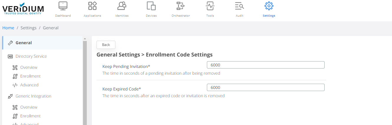Open the Dashboard monitor icon
The height and width of the screenshot is (125, 392).
coord(63,6)
